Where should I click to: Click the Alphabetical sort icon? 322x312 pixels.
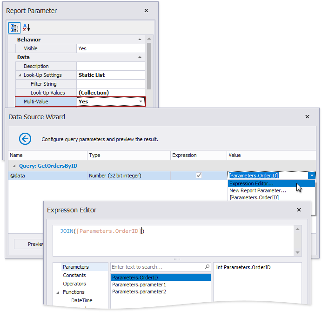point(26,28)
